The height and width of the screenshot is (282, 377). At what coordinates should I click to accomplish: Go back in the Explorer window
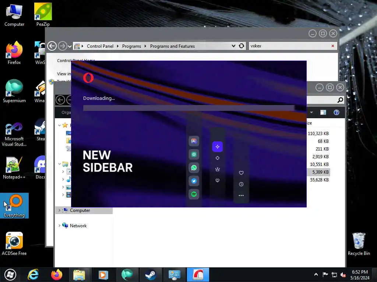(x=60, y=100)
